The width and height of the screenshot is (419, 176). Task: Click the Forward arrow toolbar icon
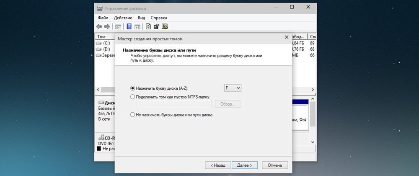click(x=107, y=27)
